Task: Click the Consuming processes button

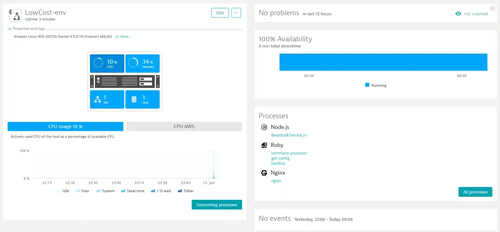Action: pyautogui.click(x=217, y=205)
